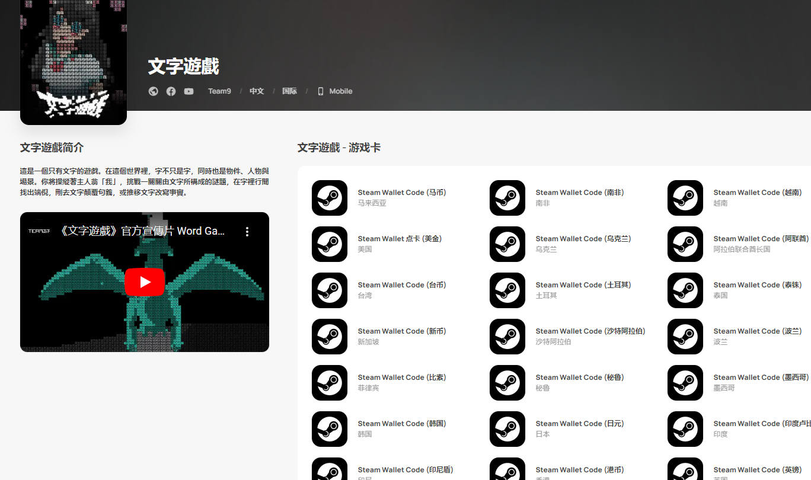The width and height of the screenshot is (811, 480).
Task: Click Steam icon for 越南 wallet code
Action: 685,198
